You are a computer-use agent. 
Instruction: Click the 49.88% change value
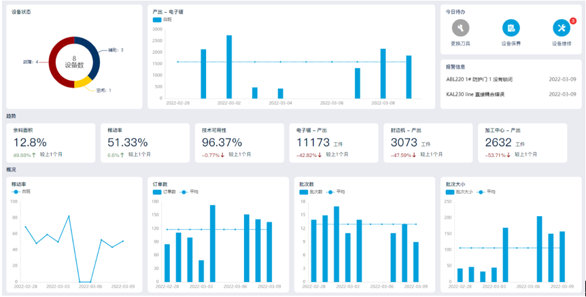point(22,156)
